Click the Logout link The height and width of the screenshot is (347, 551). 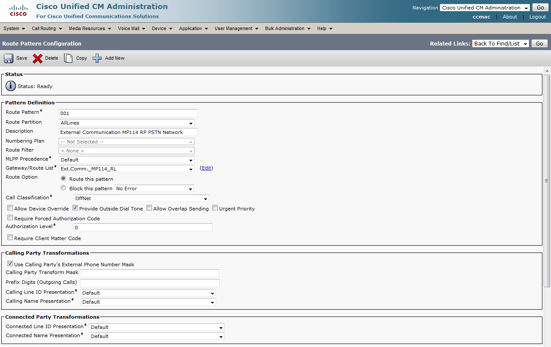point(537,17)
